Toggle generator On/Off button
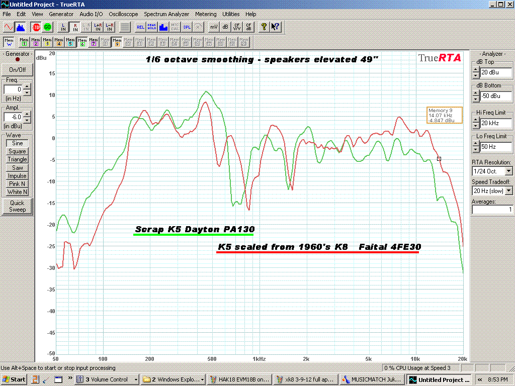 [x=17, y=69]
